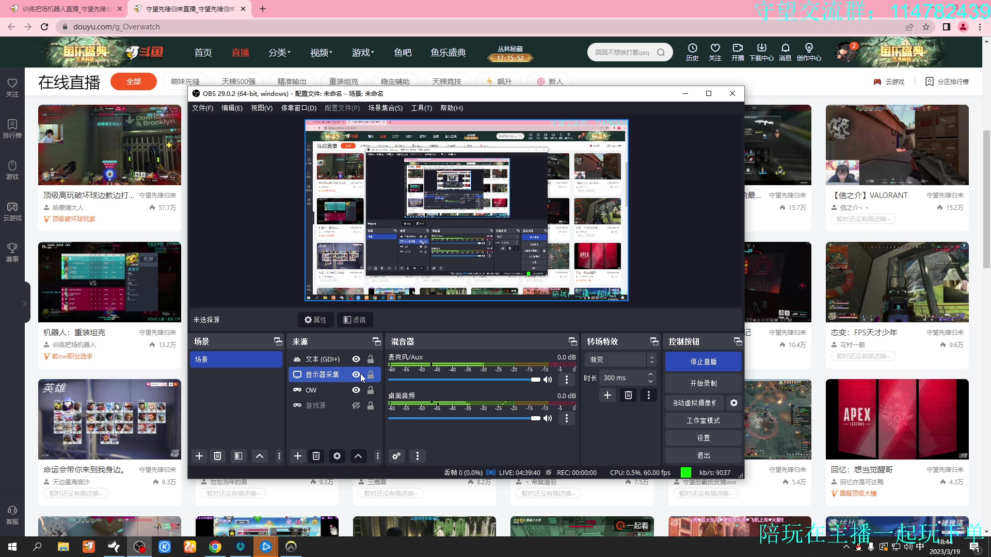The height and width of the screenshot is (557, 991).
Task: Click OBS icon in Windows taskbar
Action: click(139, 547)
